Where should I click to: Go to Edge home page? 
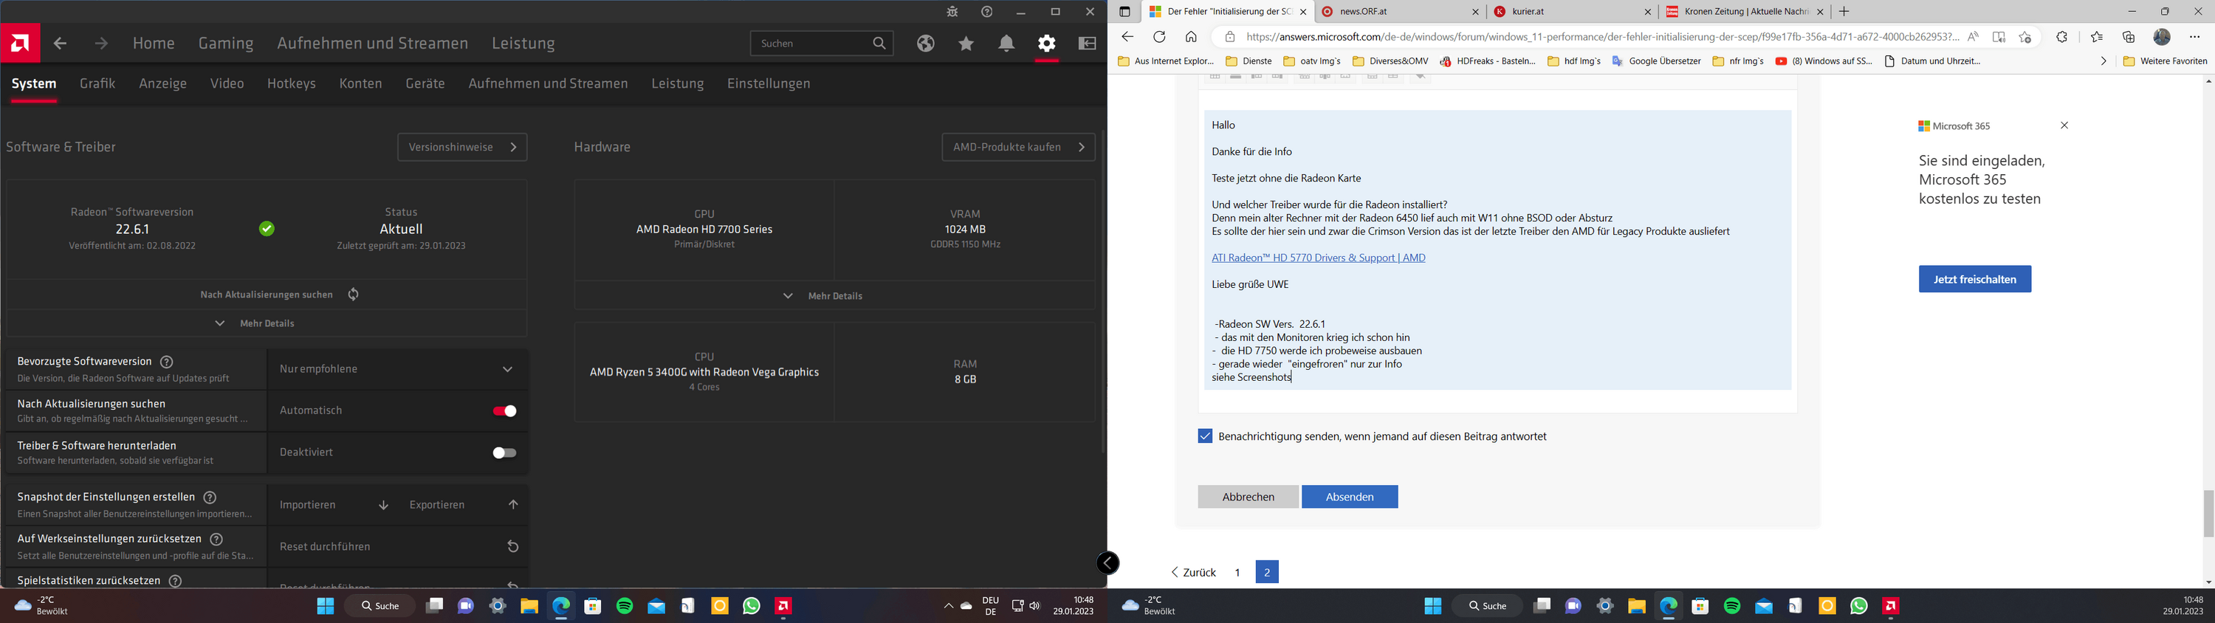coord(1191,37)
